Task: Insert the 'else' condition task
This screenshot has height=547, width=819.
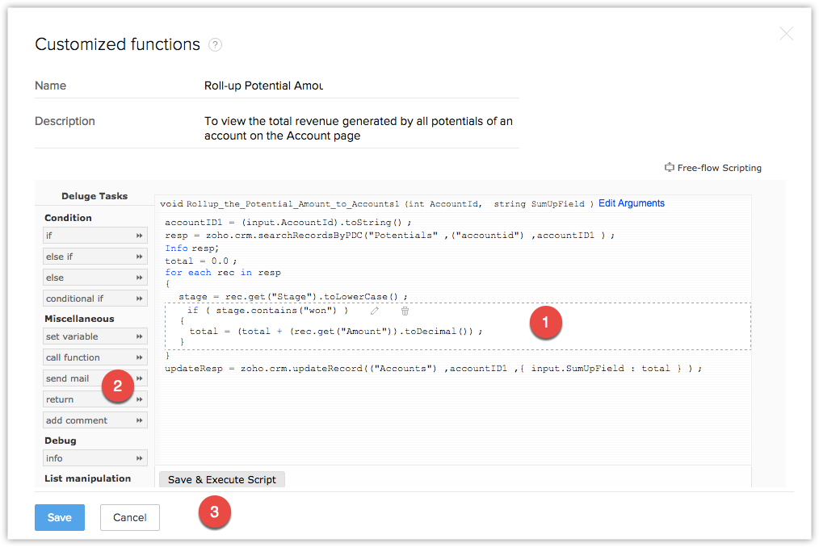Action: (95, 278)
